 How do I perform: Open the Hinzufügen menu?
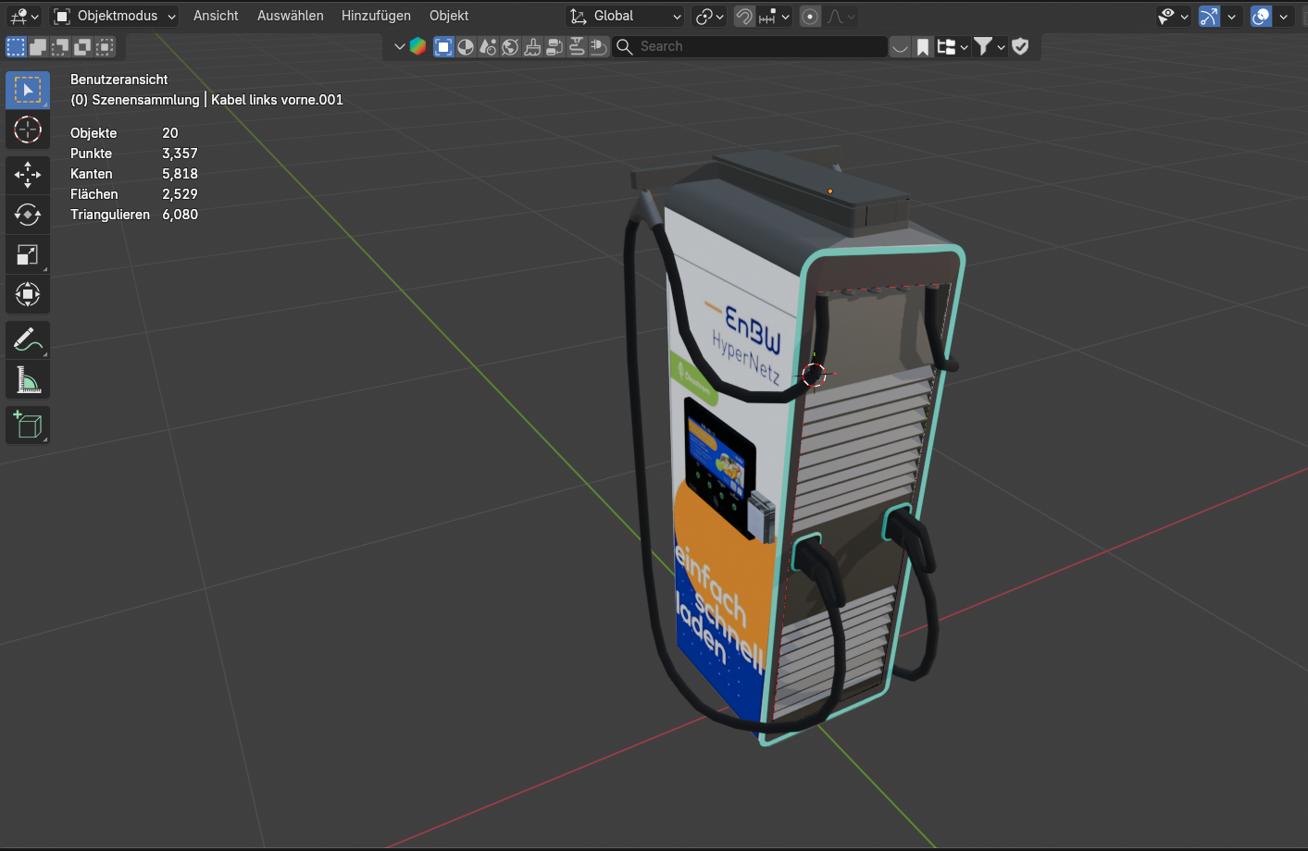tap(376, 17)
